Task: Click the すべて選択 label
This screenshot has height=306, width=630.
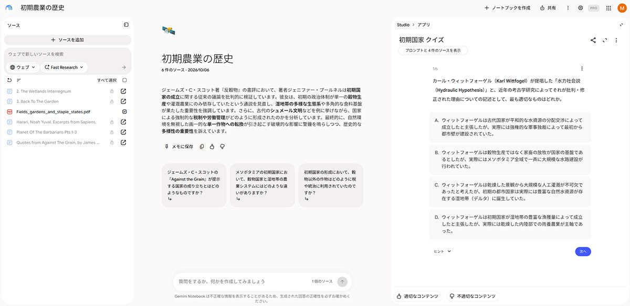Action: click(107, 80)
